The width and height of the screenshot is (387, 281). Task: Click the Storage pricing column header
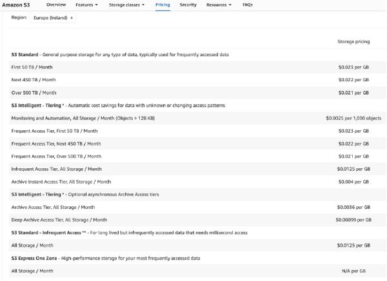tap(353, 42)
